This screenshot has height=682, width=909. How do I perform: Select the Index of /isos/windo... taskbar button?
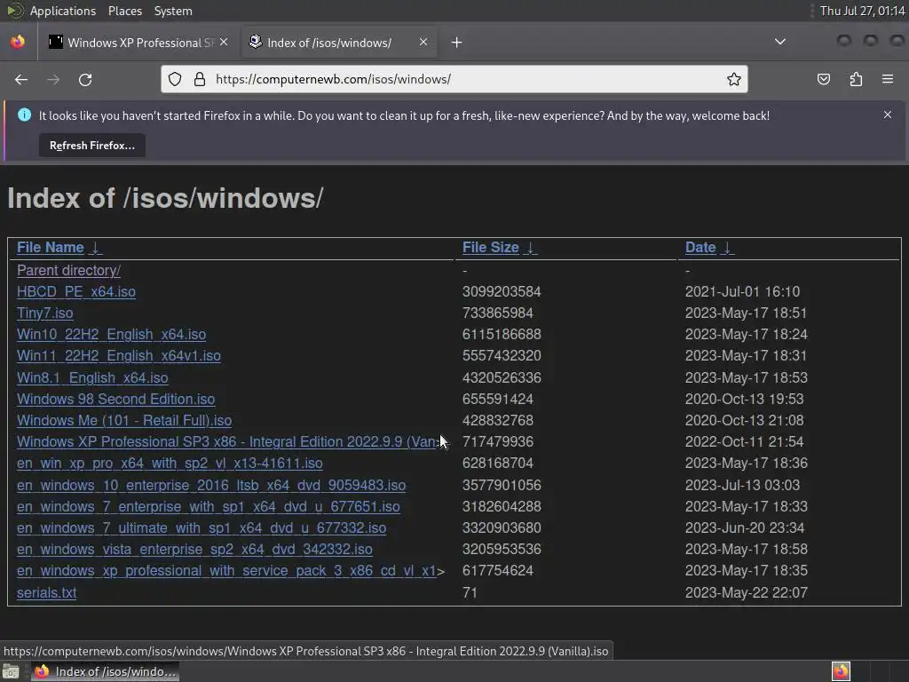click(105, 671)
